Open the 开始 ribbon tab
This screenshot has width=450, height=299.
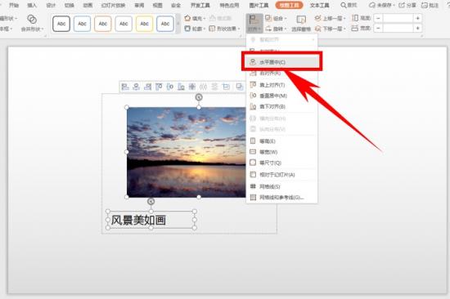pos(13,5)
